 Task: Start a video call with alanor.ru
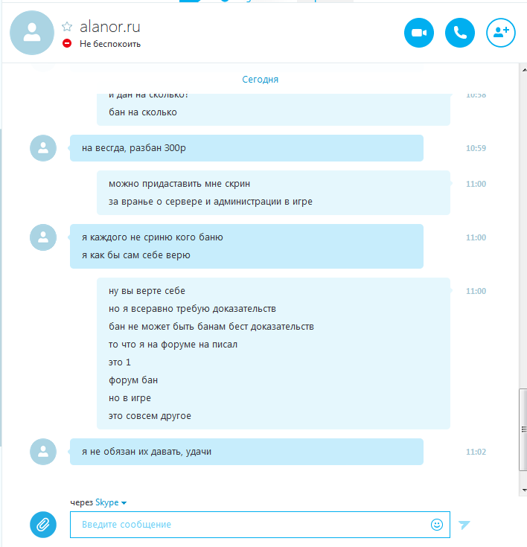click(x=419, y=33)
